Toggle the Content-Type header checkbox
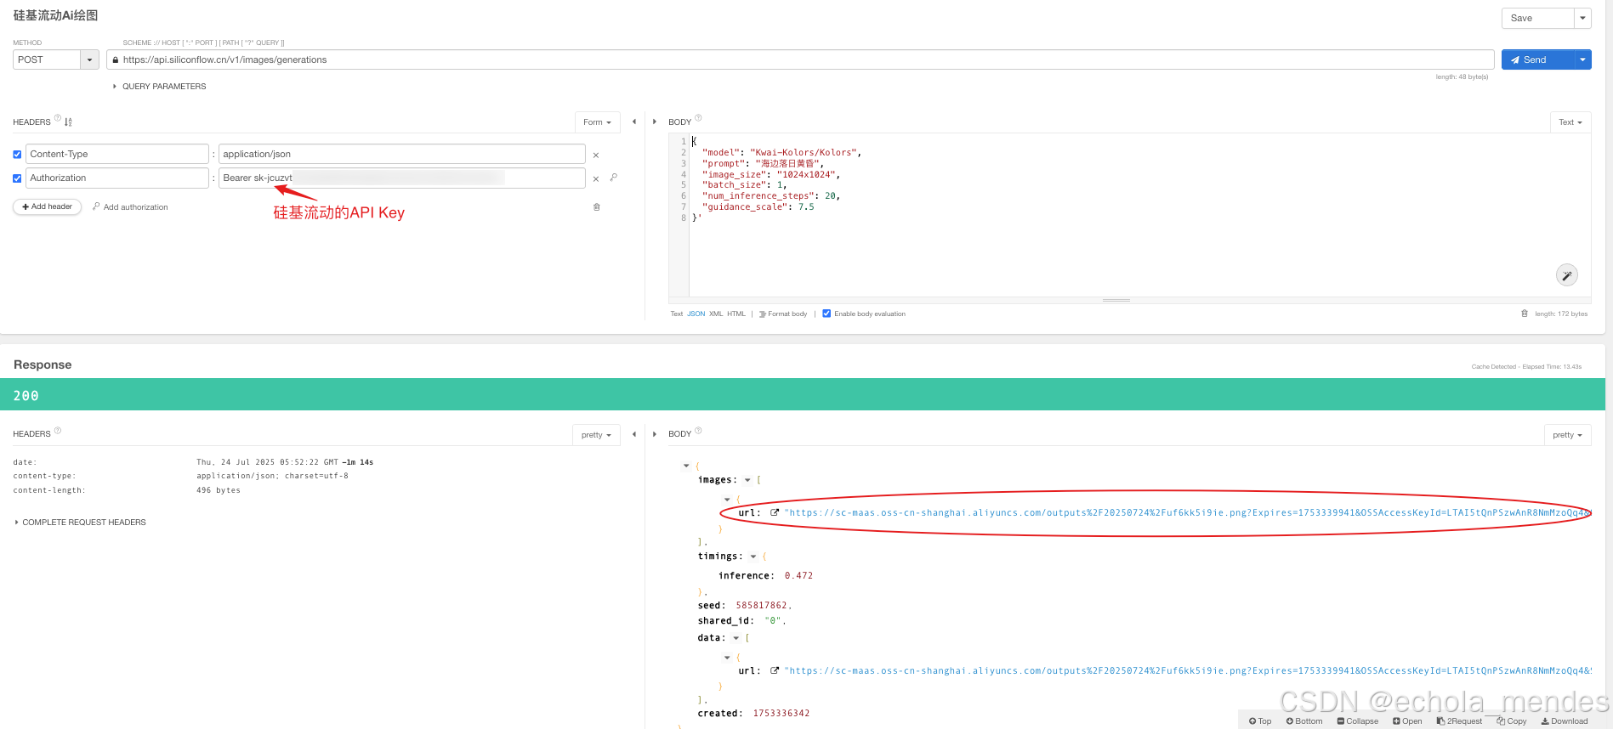The width and height of the screenshot is (1613, 729). tap(17, 155)
